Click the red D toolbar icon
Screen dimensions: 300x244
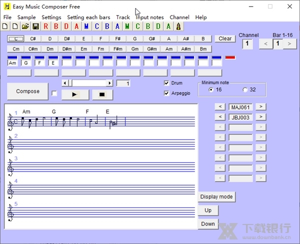tap(66, 26)
